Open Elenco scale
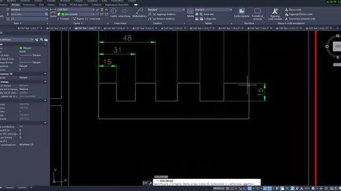 (293, 10)
